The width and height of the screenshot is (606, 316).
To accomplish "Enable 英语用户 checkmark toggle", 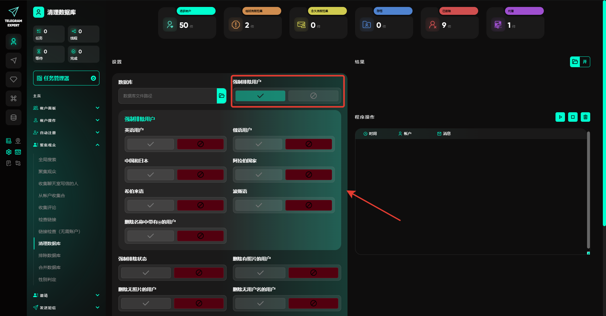I will tap(151, 144).
